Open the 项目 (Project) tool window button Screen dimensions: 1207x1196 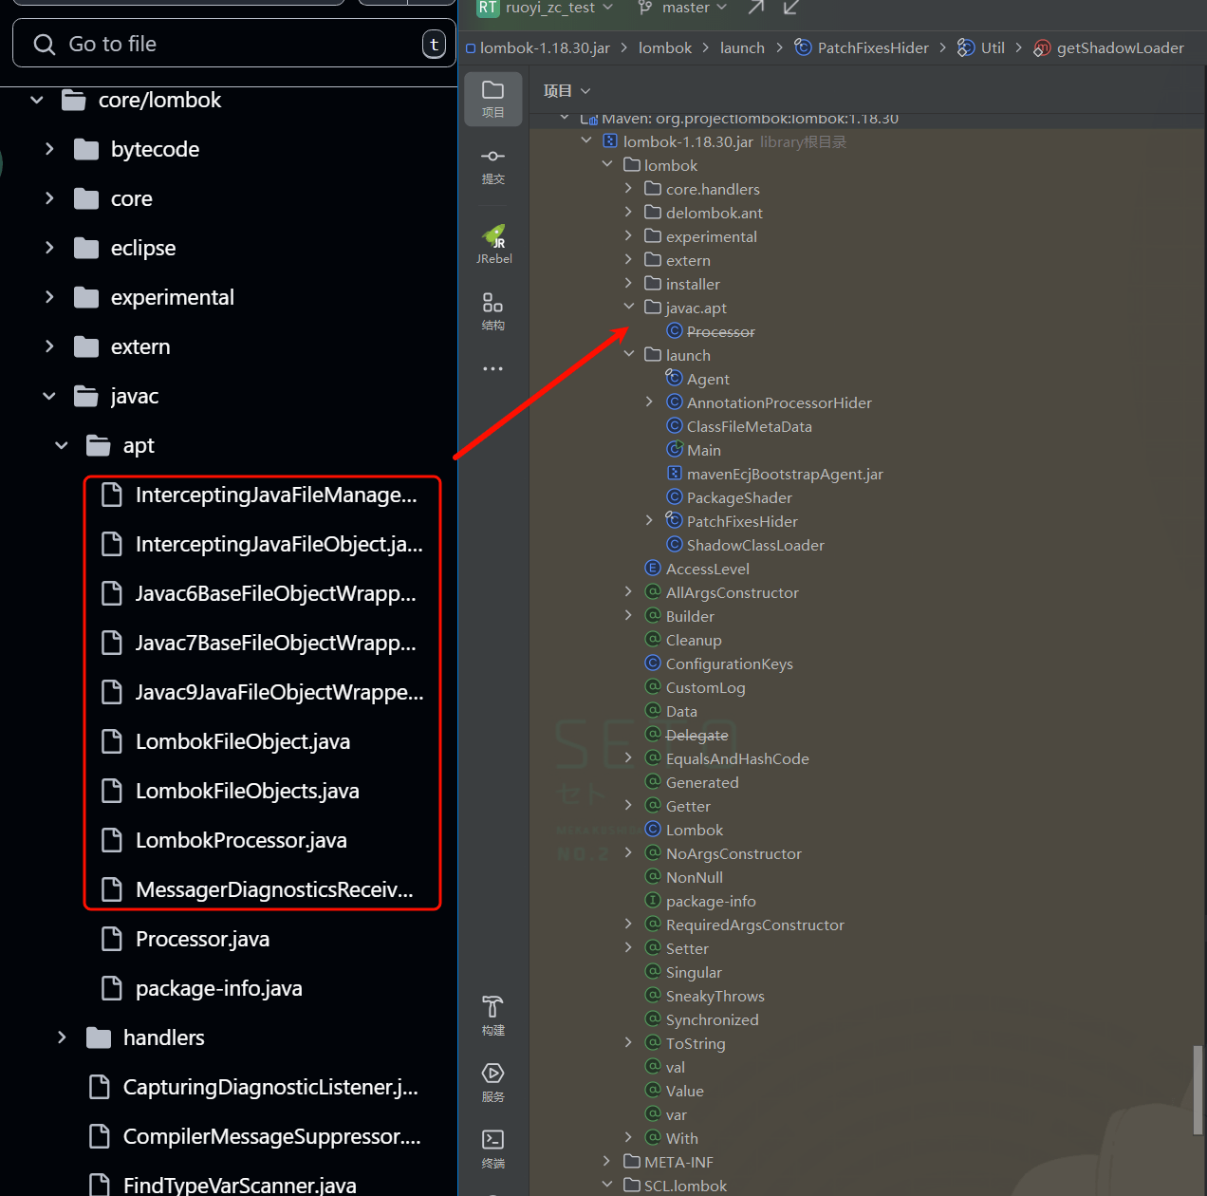tap(493, 99)
